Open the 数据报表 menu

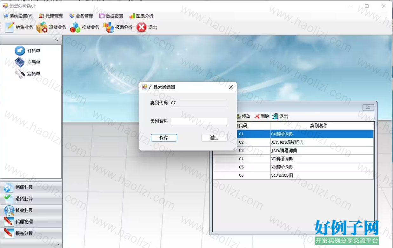111,16
